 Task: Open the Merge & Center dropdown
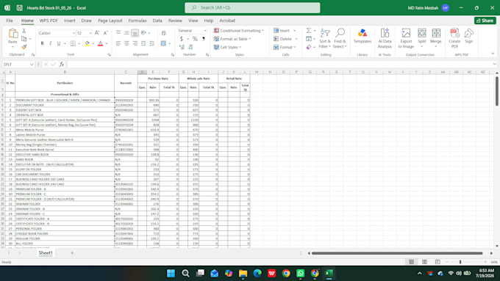(170, 43)
